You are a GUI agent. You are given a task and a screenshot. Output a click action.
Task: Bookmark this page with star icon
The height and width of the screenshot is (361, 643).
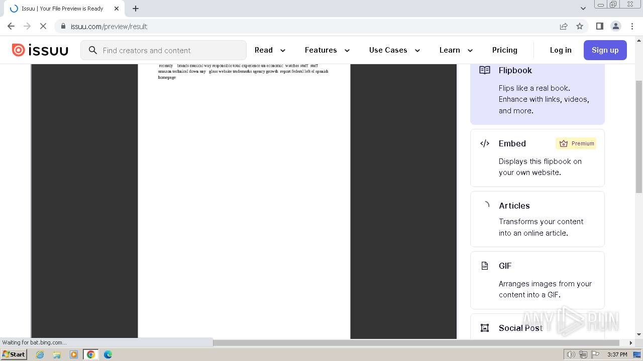580,26
